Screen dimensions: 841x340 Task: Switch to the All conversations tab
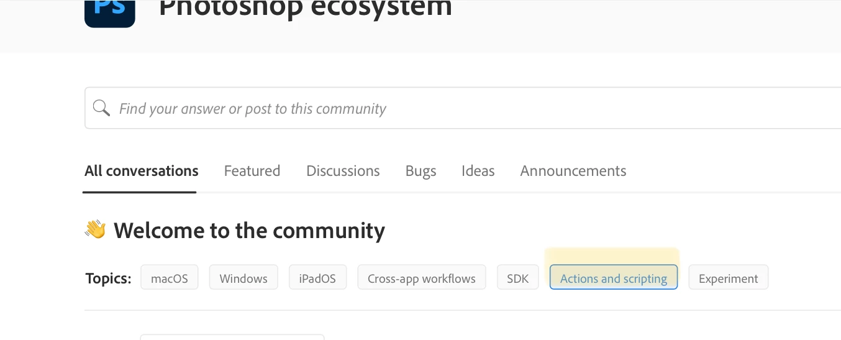(142, 171)
